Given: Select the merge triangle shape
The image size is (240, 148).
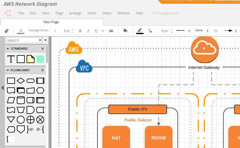Looking at the screenshot, I should click(x=11, y=120).
